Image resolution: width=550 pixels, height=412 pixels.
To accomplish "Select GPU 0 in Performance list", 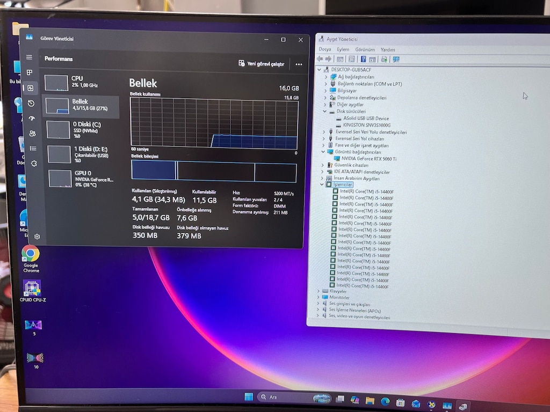I will coord(83,178).
